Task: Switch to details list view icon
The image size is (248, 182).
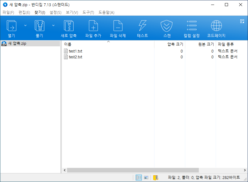Action: click(139, 178)
